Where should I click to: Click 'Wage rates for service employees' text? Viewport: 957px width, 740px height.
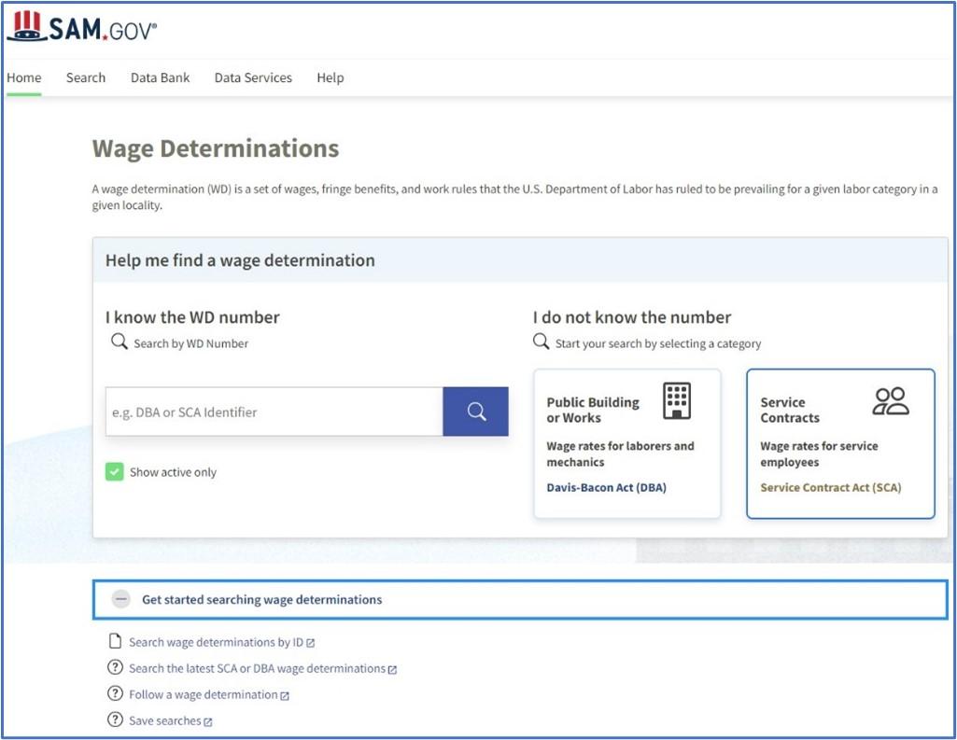point(819,454)
